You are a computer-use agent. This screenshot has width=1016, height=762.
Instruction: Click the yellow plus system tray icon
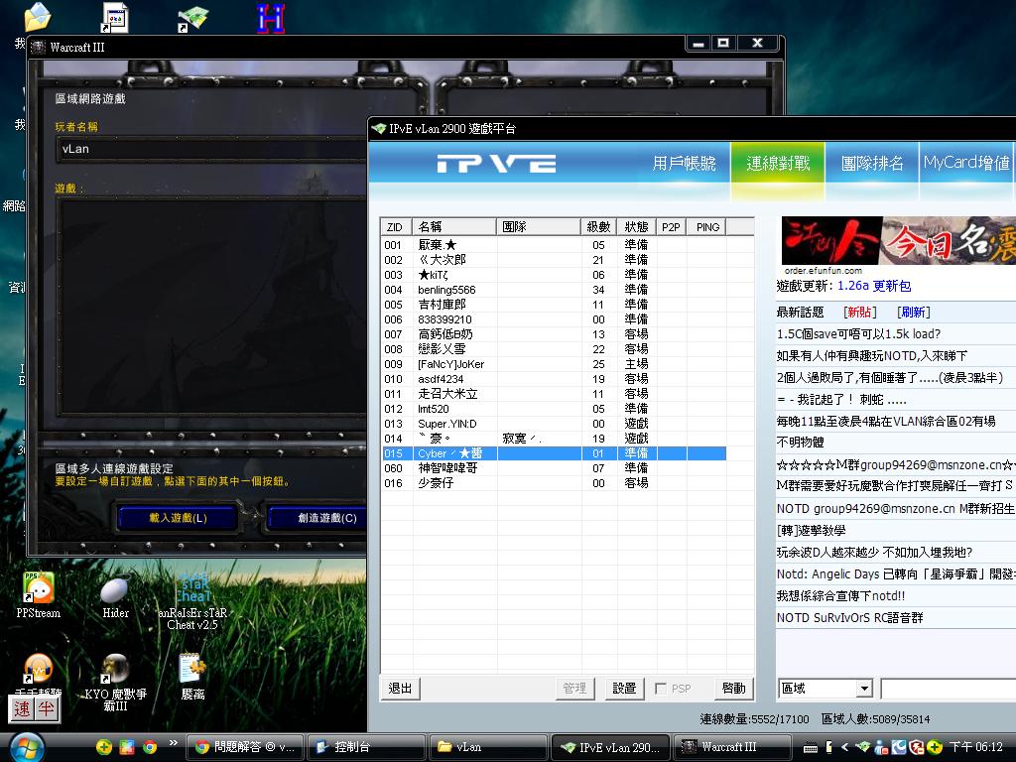[x=935, y=747]
